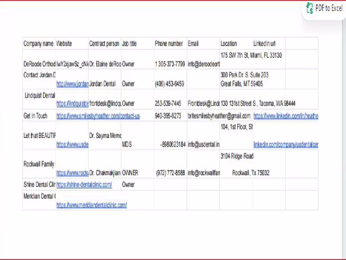This screenshot has height=260, width=346.
Task: Select the 130 131st Street S., Tacoma address
Action: coord(258,104)
